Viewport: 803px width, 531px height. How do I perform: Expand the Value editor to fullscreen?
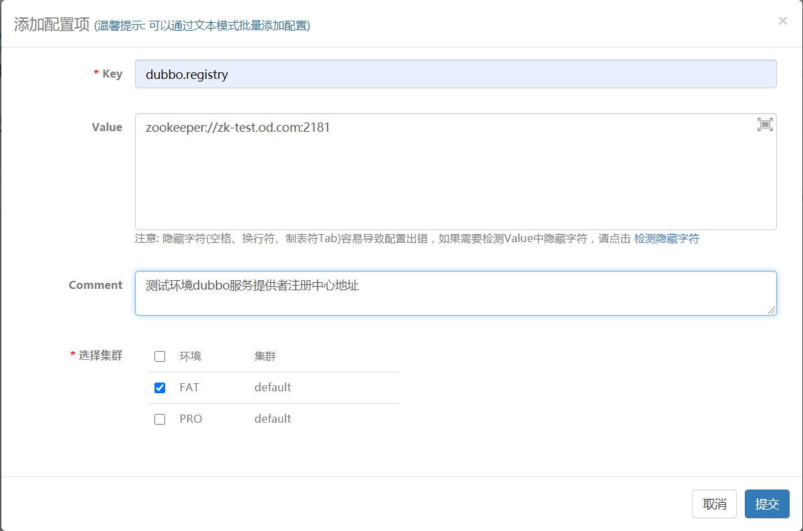765,124
